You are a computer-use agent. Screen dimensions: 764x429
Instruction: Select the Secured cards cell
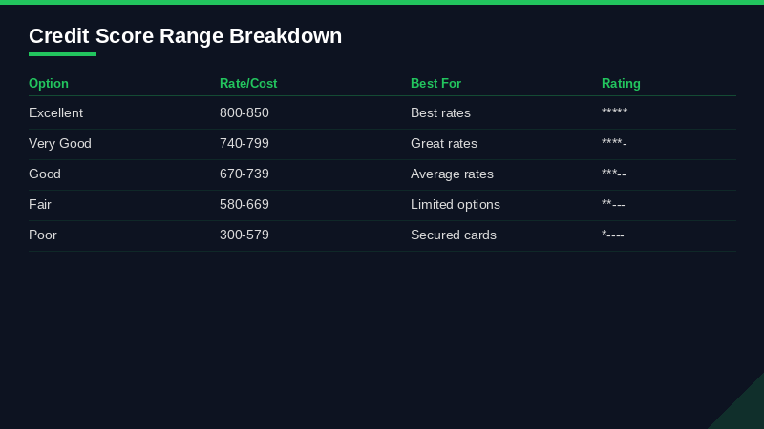tap(454, 235)
